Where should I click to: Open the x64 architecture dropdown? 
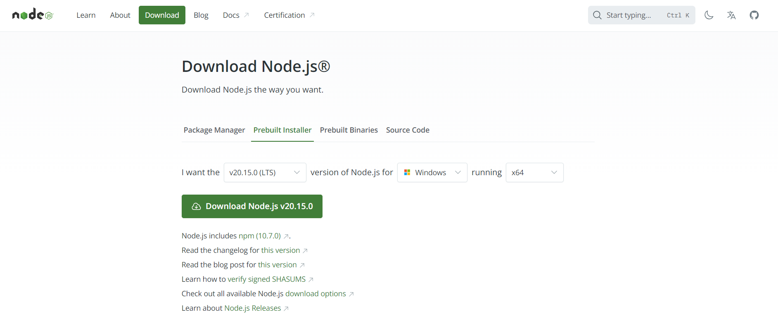click(x=534, y=172)
